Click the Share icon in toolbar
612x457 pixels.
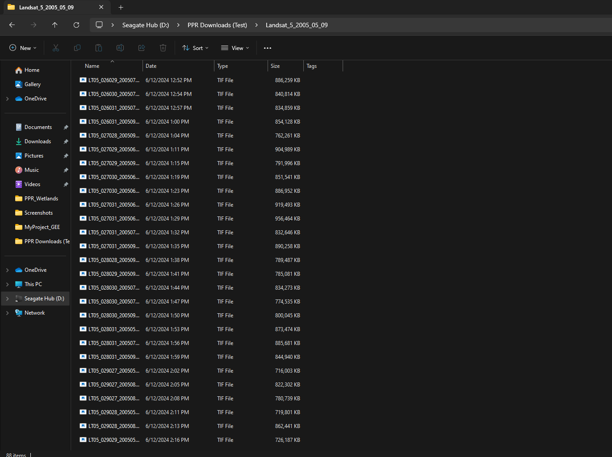point(142,48)
